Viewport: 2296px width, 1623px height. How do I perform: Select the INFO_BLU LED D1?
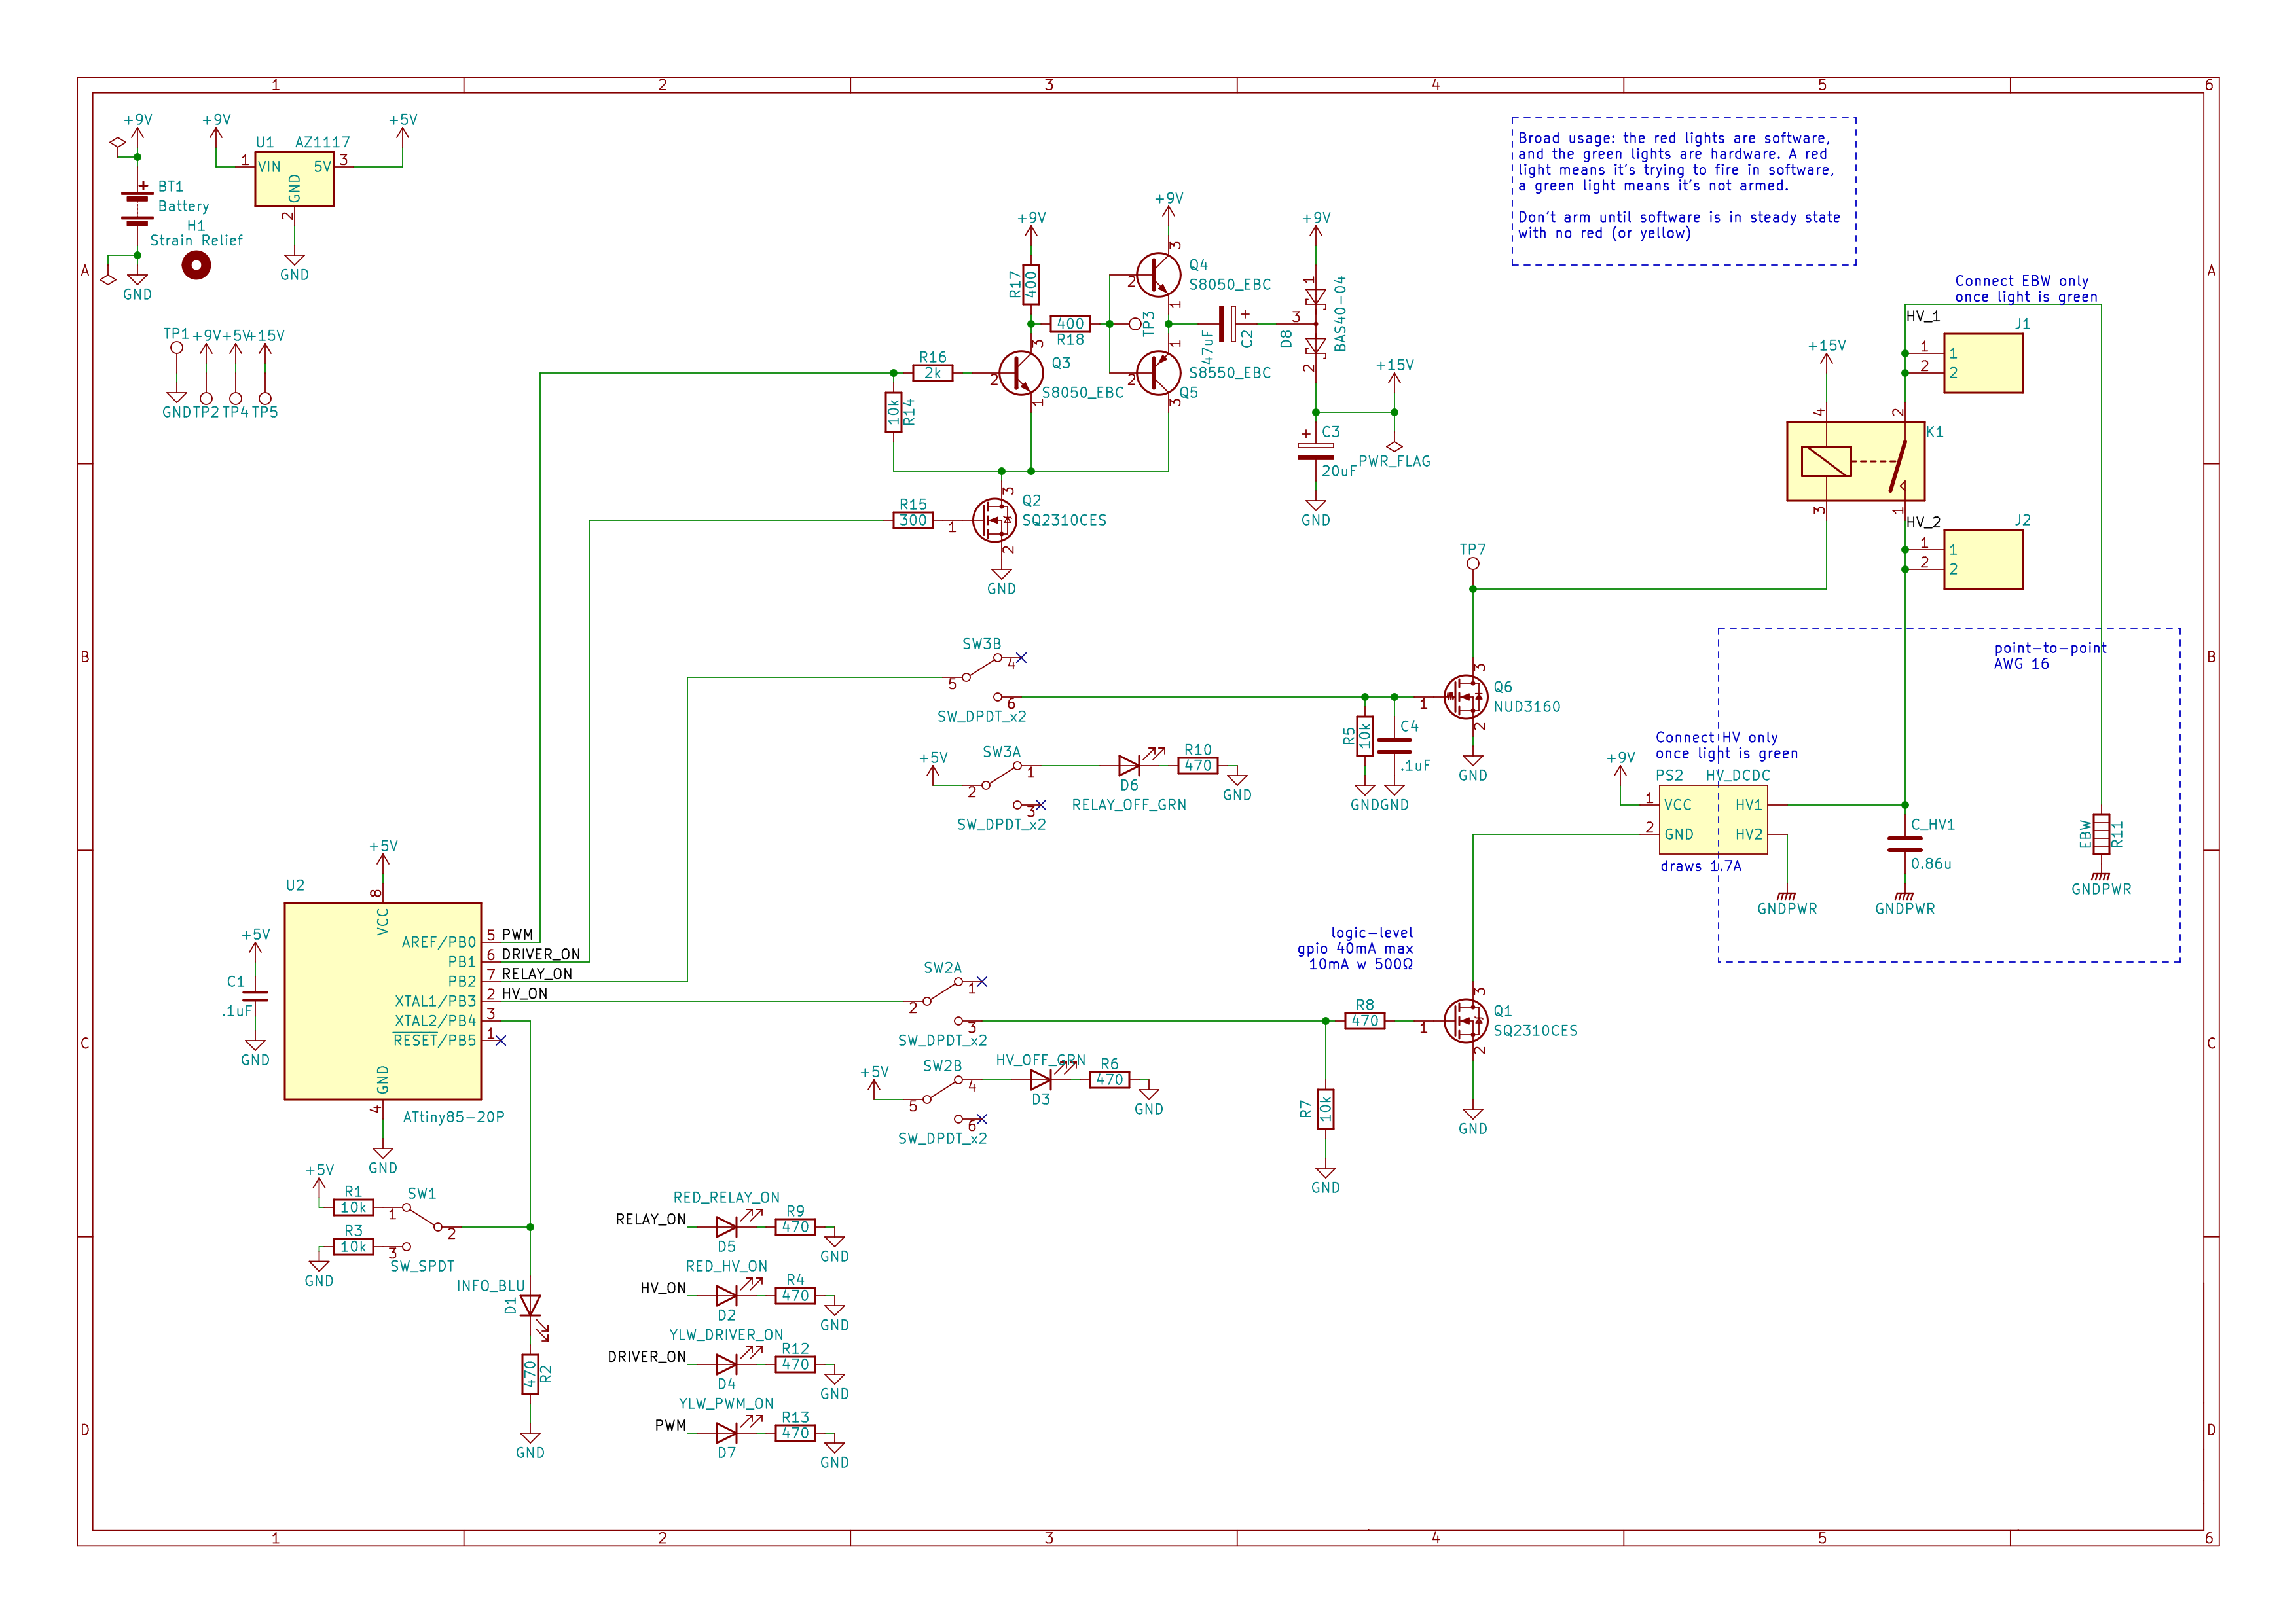point(530,1305)
